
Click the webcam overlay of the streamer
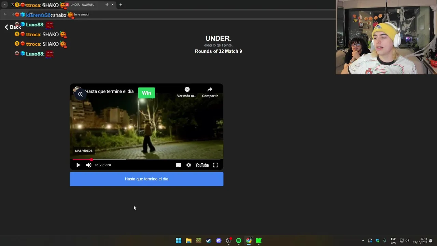(x=386, y=37)
